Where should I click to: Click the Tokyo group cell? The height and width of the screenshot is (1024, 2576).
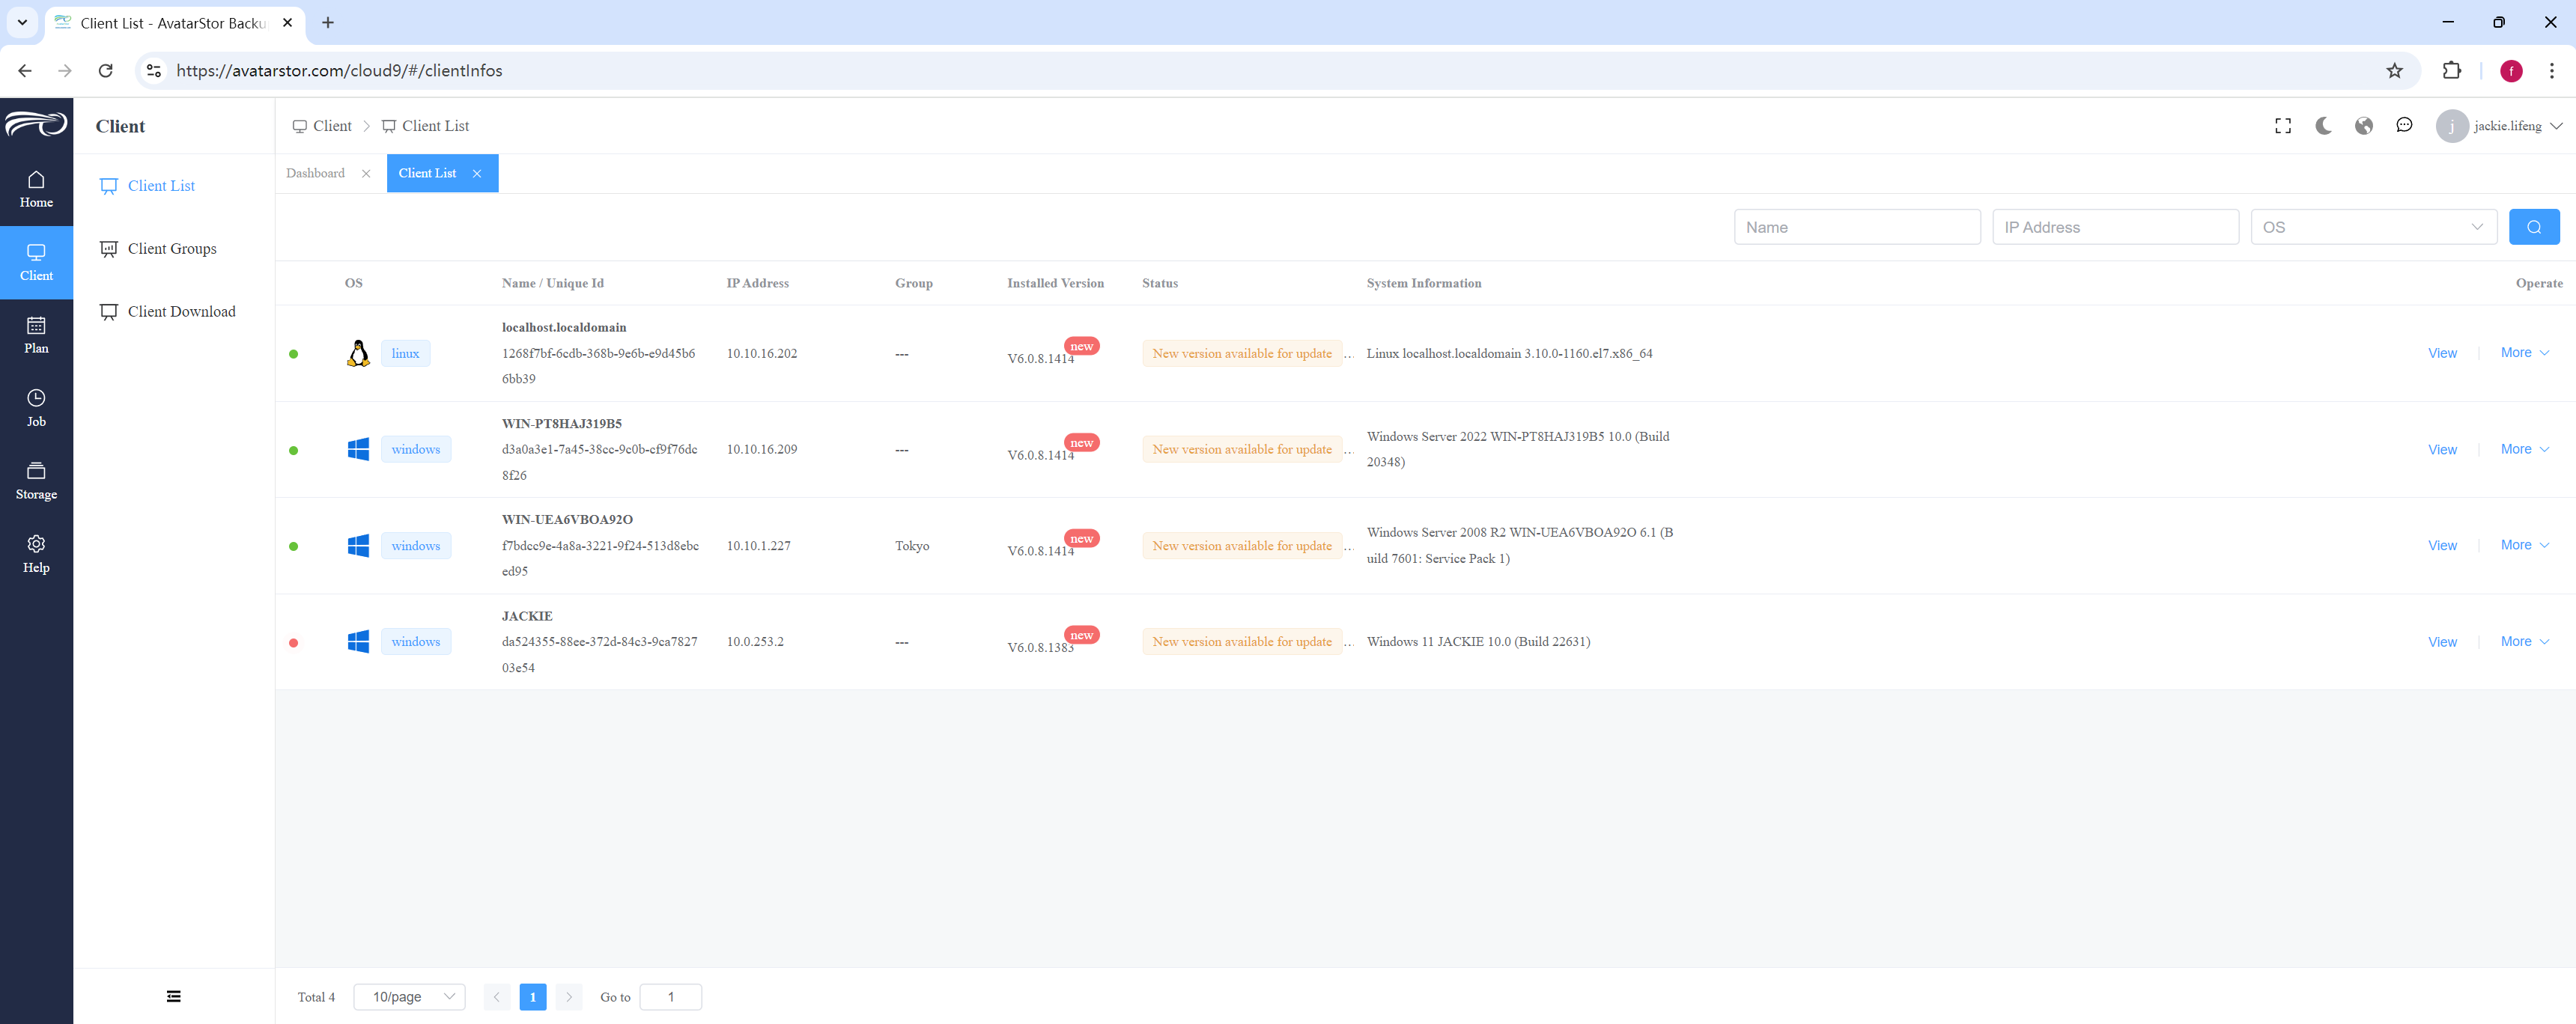click(912, 545)
